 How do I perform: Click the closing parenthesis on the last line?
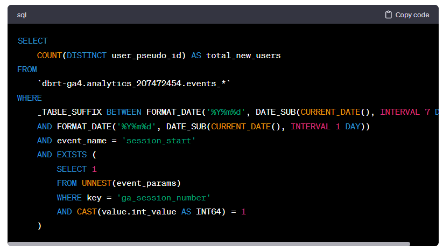pyautogui.click(x=39, y=226)
